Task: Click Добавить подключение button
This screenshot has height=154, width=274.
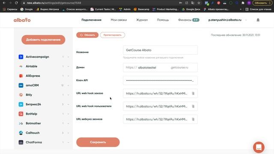Action: tap(43, 40)
